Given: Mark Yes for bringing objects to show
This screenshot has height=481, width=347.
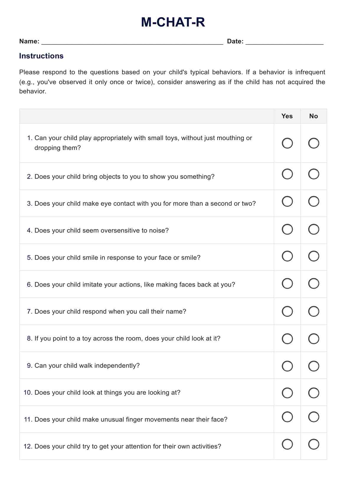Looking at the screenshot, I should coord(287,174).
